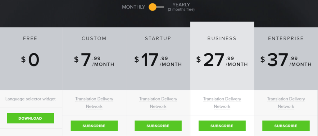Open Translation Delivery Network link under Startup
Image resolution: width=318 pixels, height=136 pixels.
point(158,103)
